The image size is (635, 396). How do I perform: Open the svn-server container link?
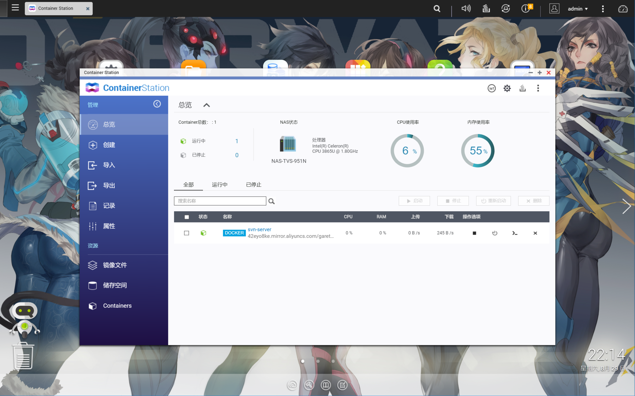(x=259, y=230)
